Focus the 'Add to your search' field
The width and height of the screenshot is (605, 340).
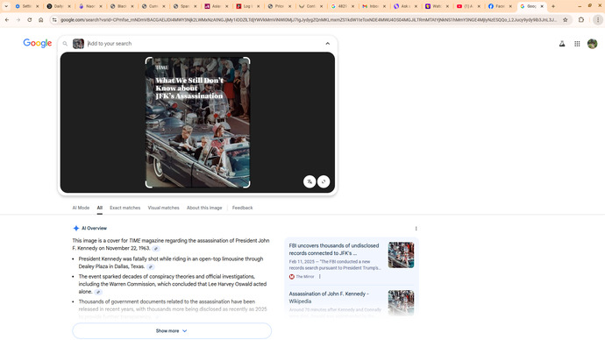[x=204, y=44]
